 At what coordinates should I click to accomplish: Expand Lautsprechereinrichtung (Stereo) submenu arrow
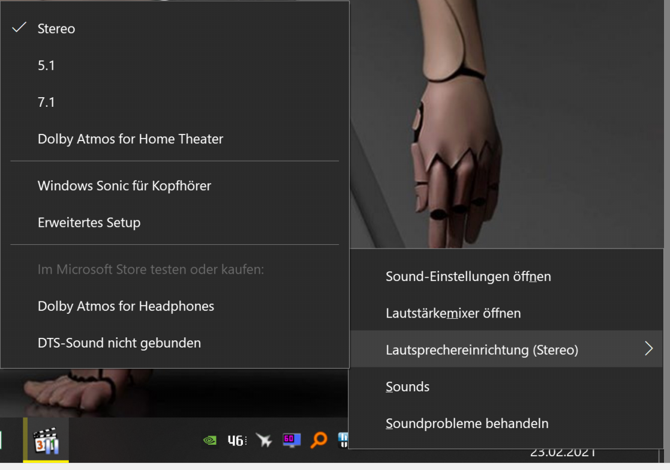(x=648, y=349)
